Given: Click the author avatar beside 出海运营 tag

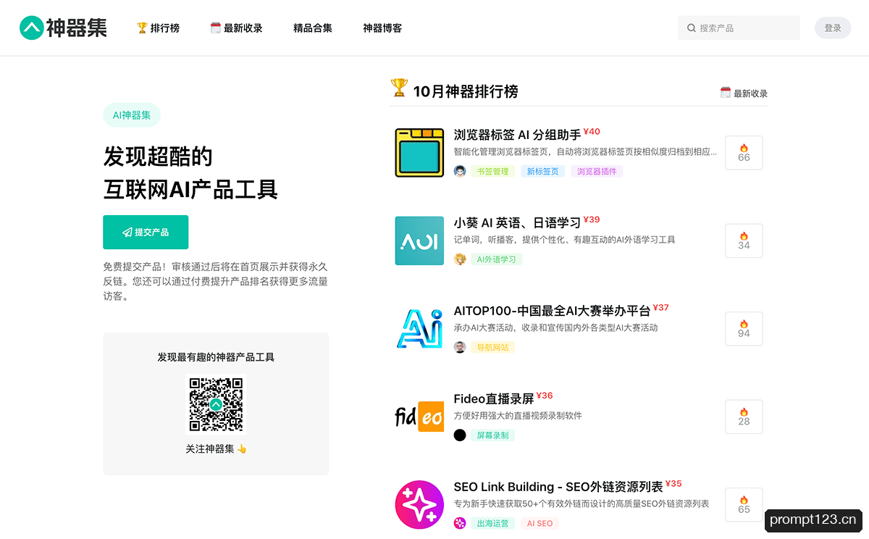Looking at the screenshot, I should (460, 523).
